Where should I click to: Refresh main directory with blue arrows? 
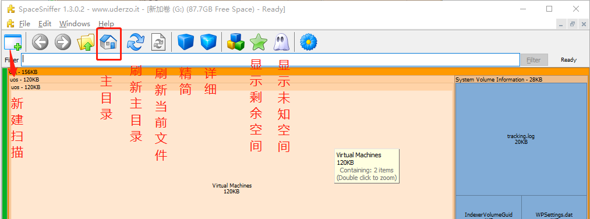[x=136, y=42]
